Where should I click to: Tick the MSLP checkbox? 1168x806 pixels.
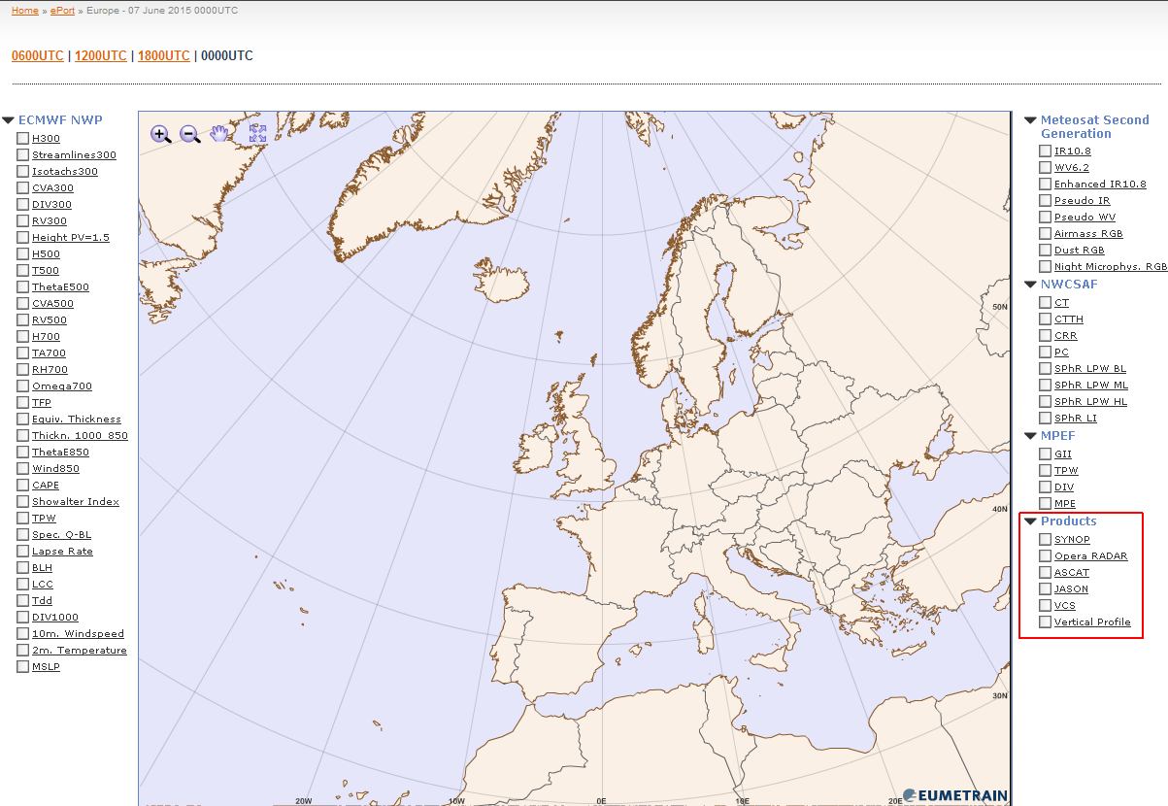[22, 666]
